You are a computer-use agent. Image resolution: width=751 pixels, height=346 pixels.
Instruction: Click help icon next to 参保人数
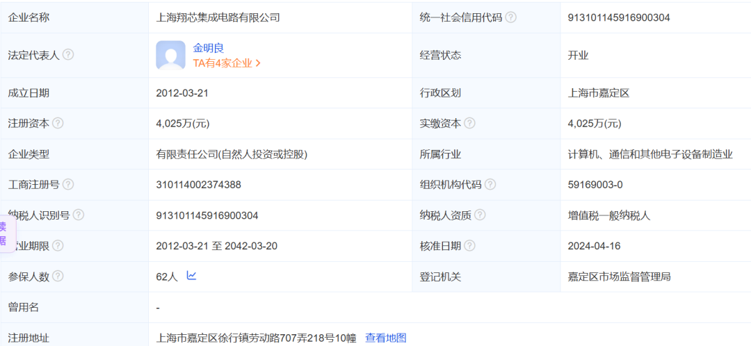(58, 276)
